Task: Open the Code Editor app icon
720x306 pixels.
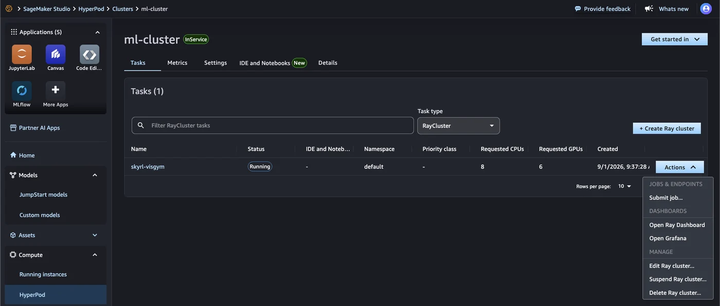Action: coord(89,54)
